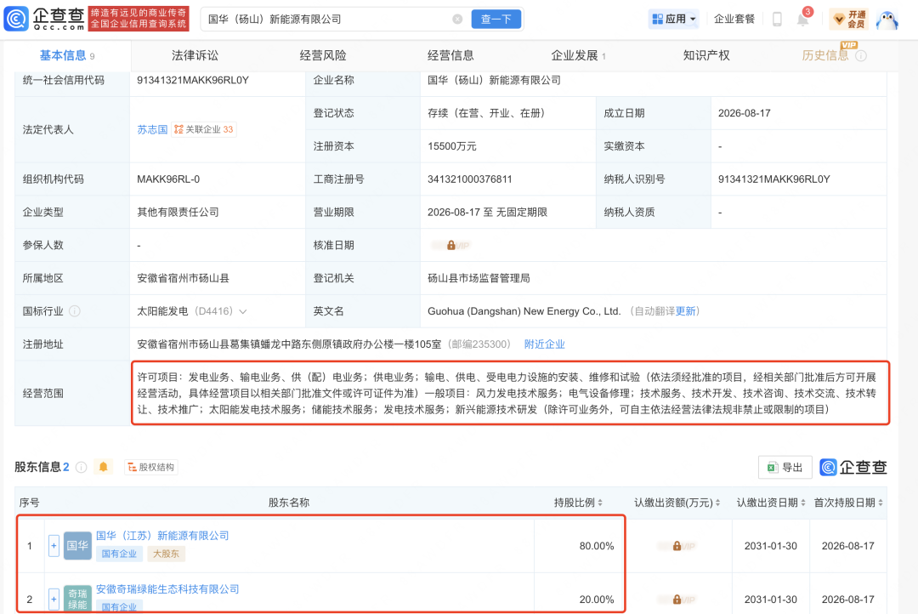Screen dimensions: 918x614
Task: Click 登记状态 value 存续（在营、开业、在册）
Action: [x=487, y=113]
